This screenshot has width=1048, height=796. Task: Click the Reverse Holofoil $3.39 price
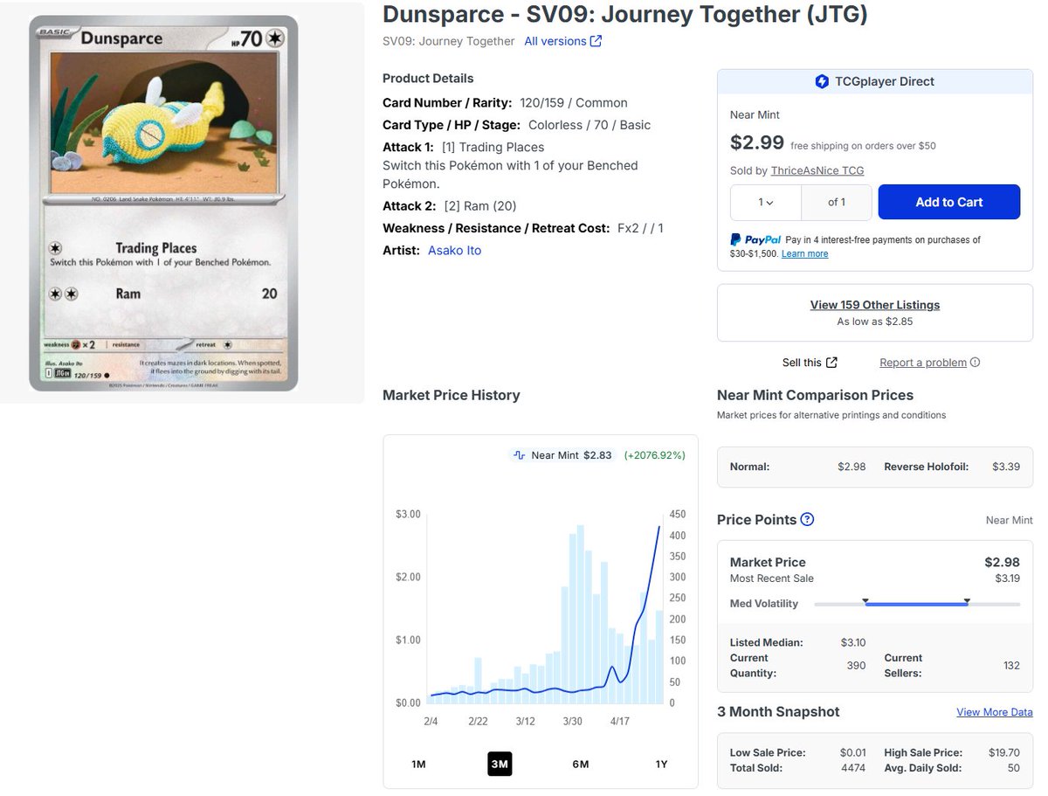tap(1006, 467)
